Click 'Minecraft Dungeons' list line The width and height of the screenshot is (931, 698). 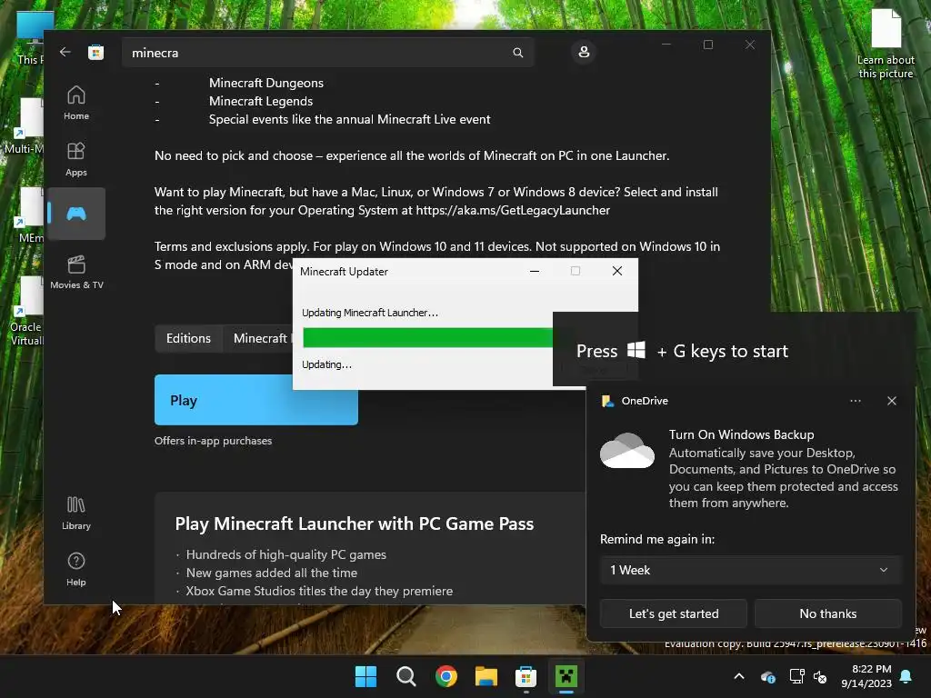(x=266, y=83)
